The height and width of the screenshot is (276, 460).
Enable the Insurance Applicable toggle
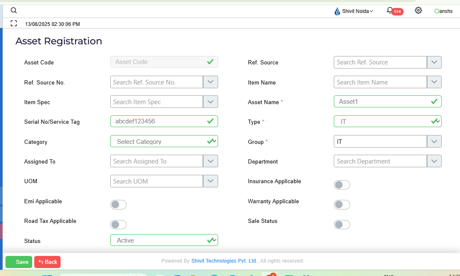pos(342,185)
